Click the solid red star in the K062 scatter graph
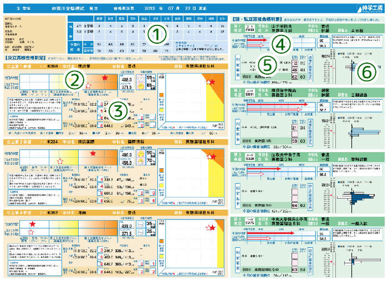Screen dimensions: 388x281 pyautogui.click(x=212, y=228)
